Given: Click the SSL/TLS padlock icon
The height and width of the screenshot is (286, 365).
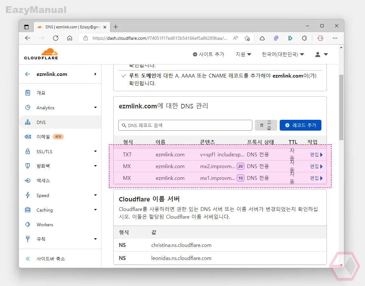Looking at the screenshot, I should pos(28,151).
